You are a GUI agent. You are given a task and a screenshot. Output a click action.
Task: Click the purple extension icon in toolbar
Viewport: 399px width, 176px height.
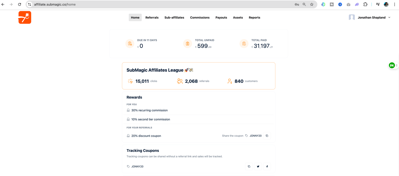point(357,5)
